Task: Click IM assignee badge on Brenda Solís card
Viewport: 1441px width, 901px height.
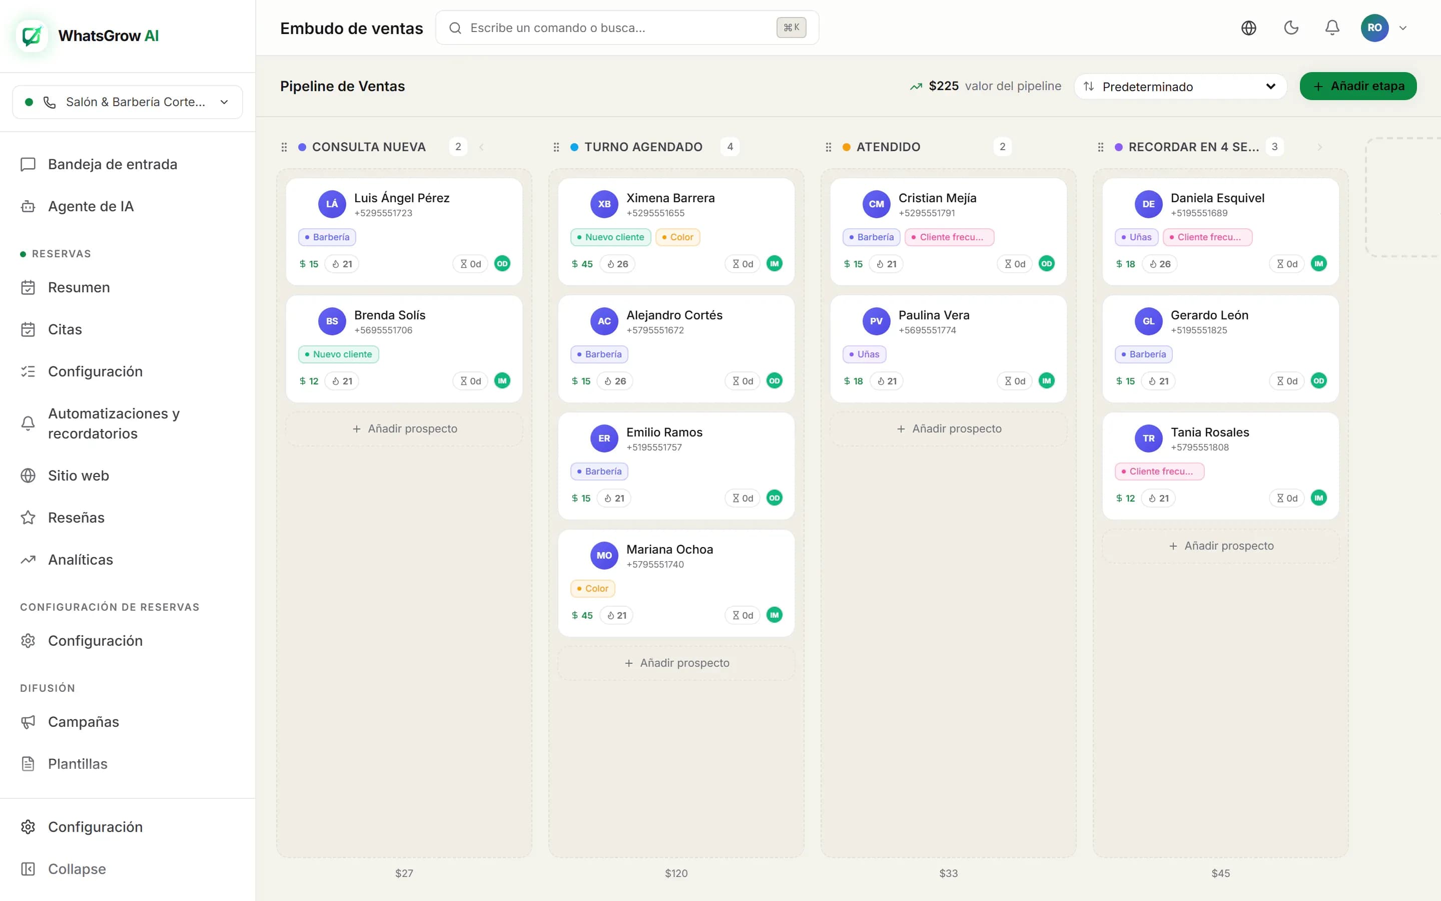Action: pyautogui.click(x=502, y=381)
